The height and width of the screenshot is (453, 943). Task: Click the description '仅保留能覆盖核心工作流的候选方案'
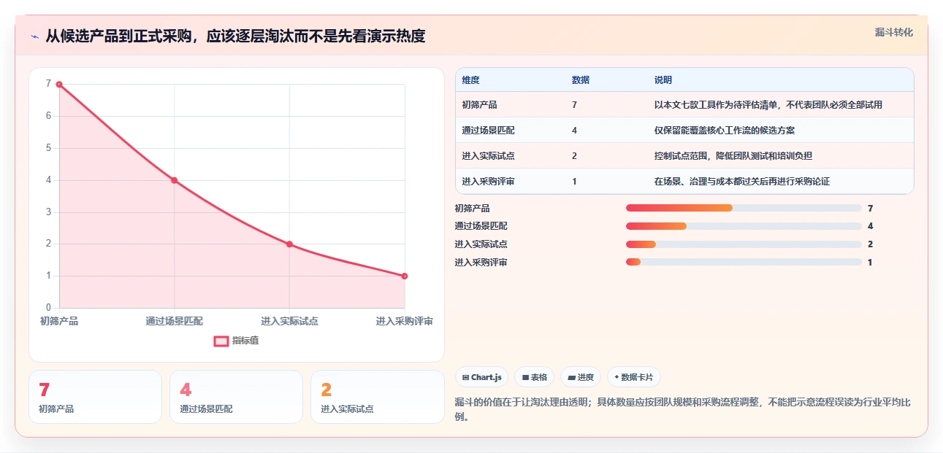coord(725,131)
